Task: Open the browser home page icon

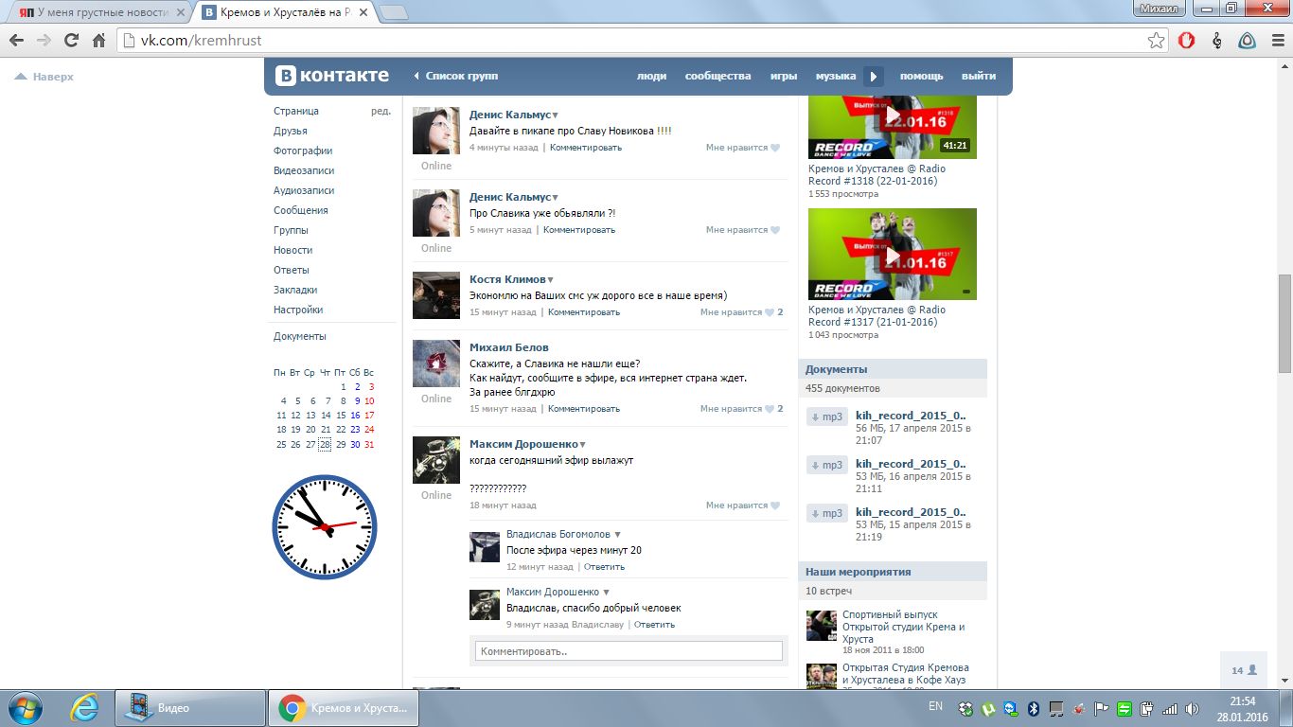Action: pyautogui.click(x=98, y=41)
